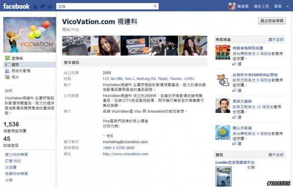Open the first photo thumbnail in the strip
This screenshot has width=293, height=187.
point(76,46)
